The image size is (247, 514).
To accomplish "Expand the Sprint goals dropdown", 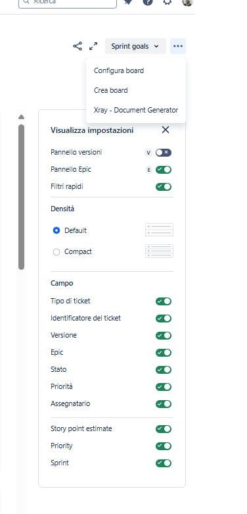I will pos(135,46).
